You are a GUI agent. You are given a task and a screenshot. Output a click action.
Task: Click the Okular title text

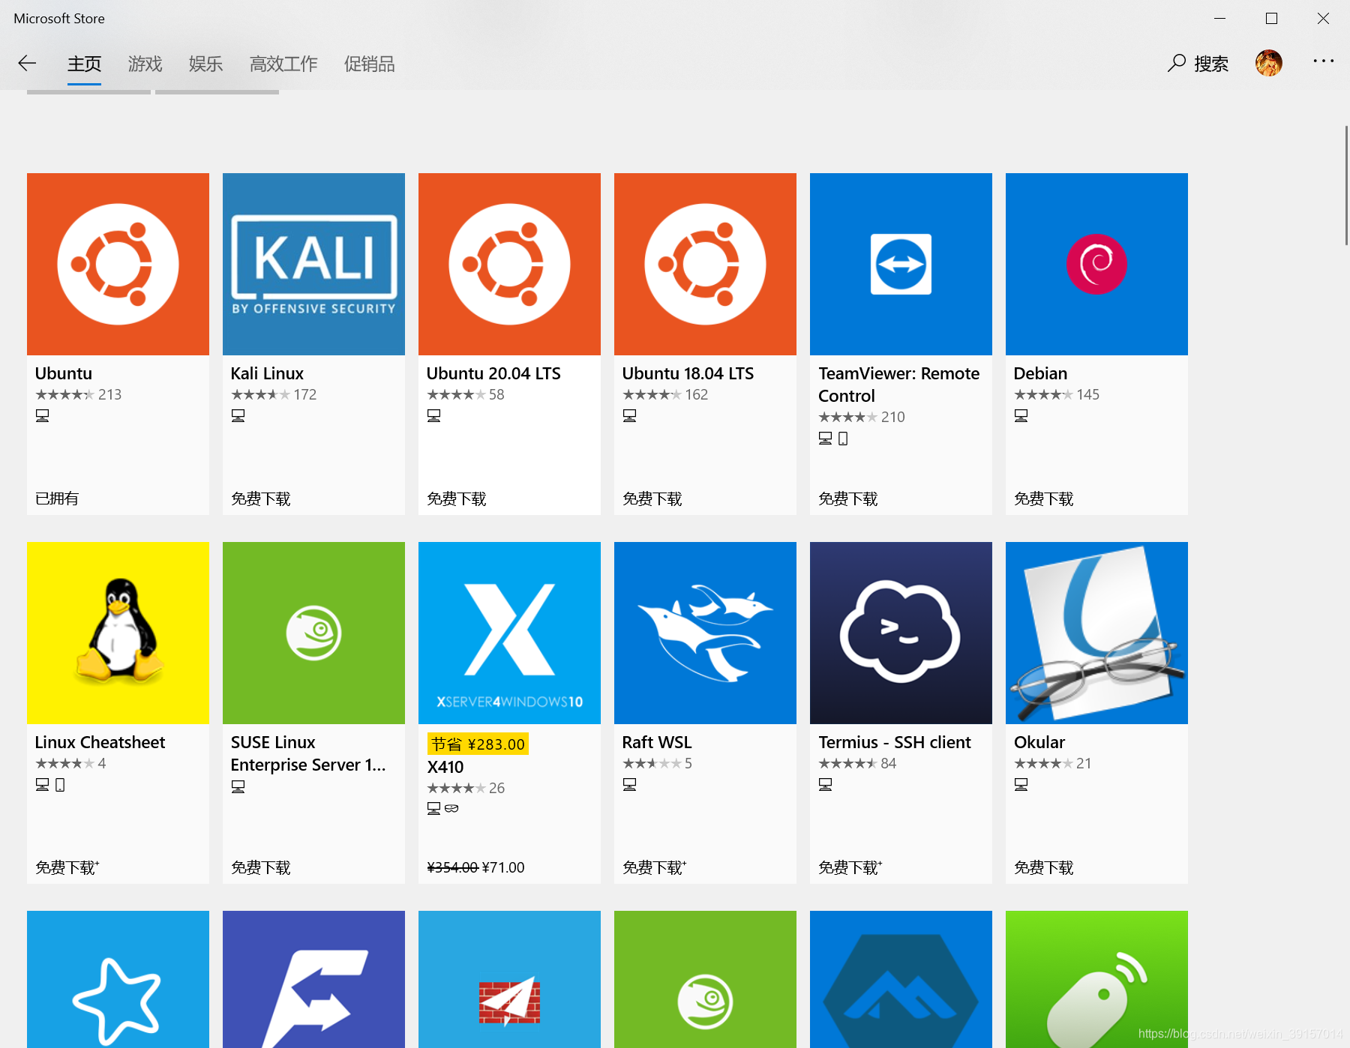click(1039, 742)
